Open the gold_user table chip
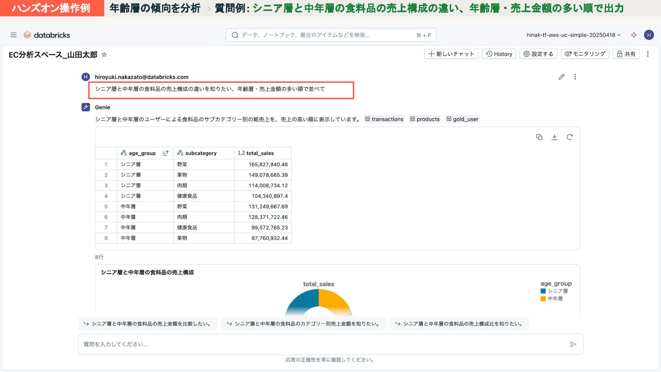 click(x=462, y=119)
